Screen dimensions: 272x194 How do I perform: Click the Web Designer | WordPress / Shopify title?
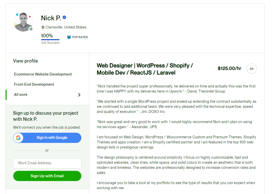[145, 69]
